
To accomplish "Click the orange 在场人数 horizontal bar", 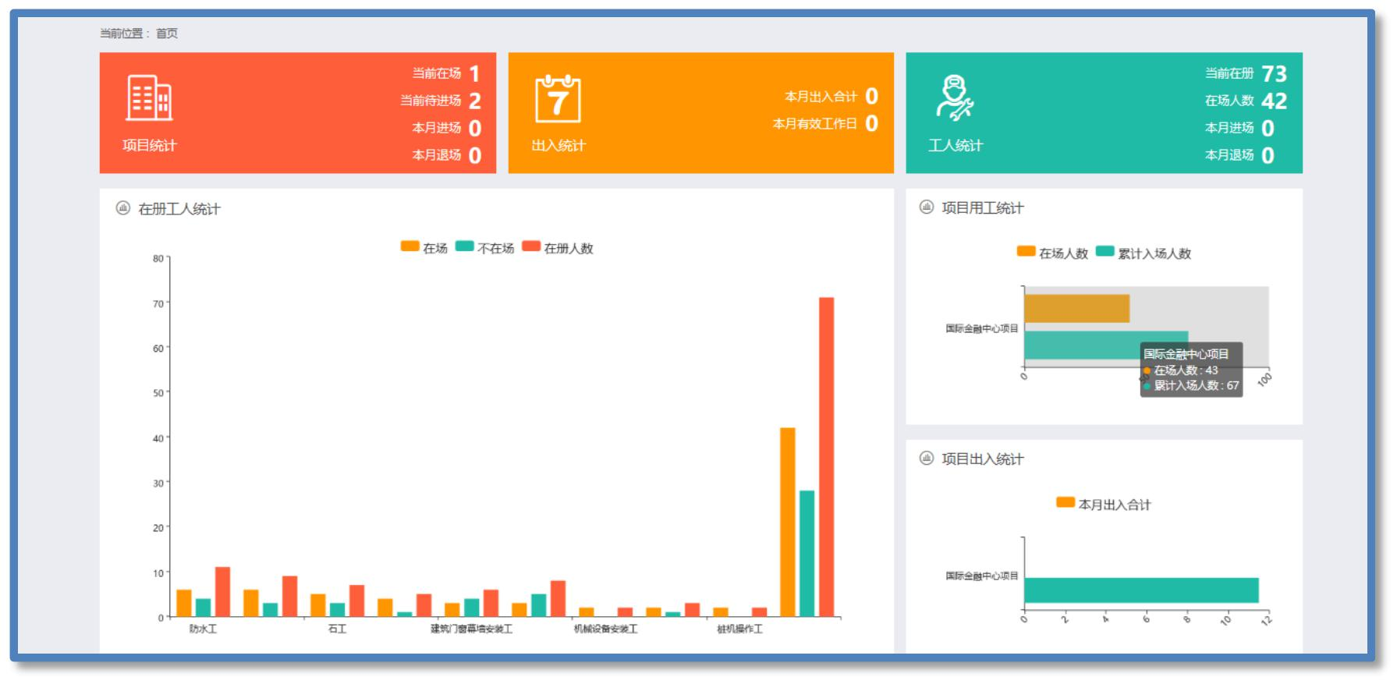I will [x=1076, y=308].
